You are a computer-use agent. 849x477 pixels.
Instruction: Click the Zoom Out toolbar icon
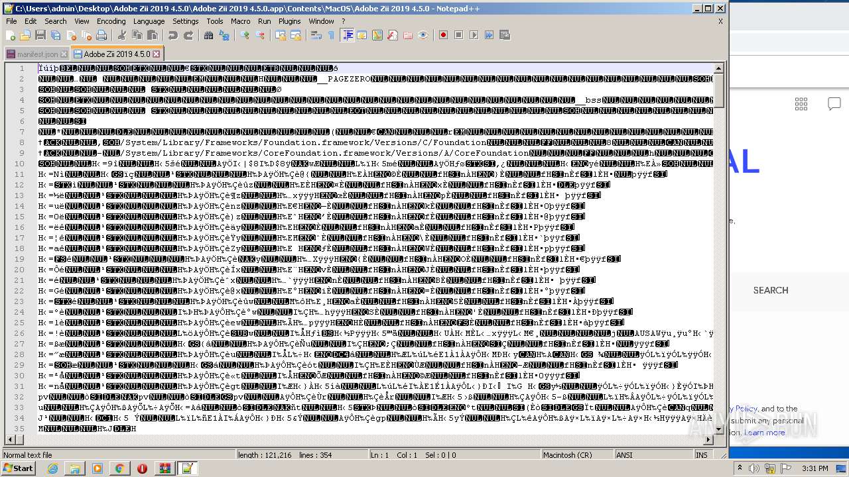[x=259, y=35]
